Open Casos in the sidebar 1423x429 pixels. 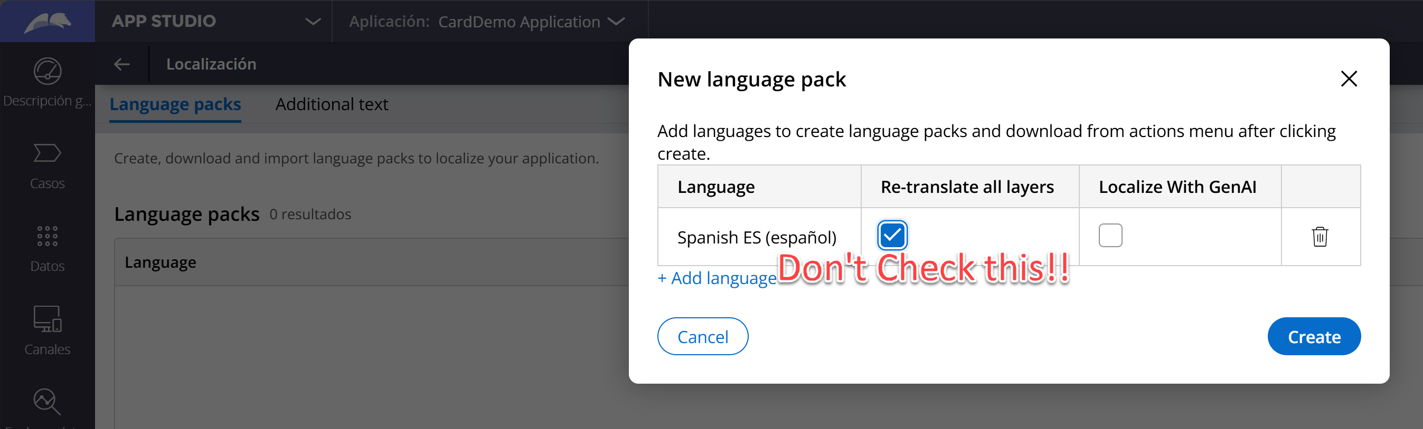tap(48, 154)
